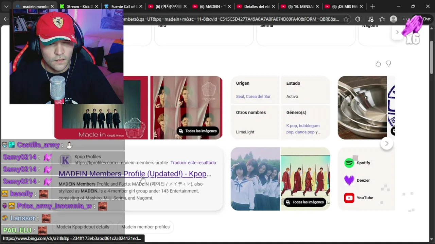The height and width of the screenshot is (244, 435).
Task: Click the Spotify logo icon
Action: pyautogui.click(x=349, y=163)
